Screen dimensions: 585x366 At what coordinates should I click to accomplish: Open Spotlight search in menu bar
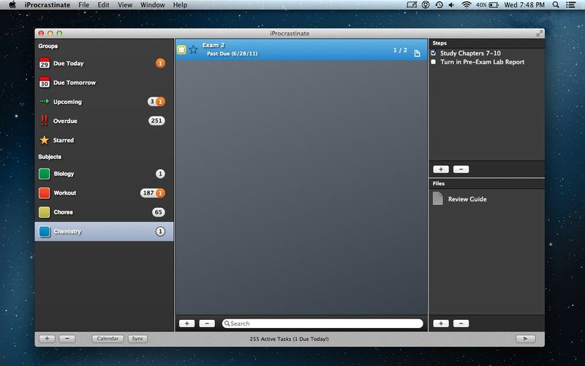coord(556,5)
